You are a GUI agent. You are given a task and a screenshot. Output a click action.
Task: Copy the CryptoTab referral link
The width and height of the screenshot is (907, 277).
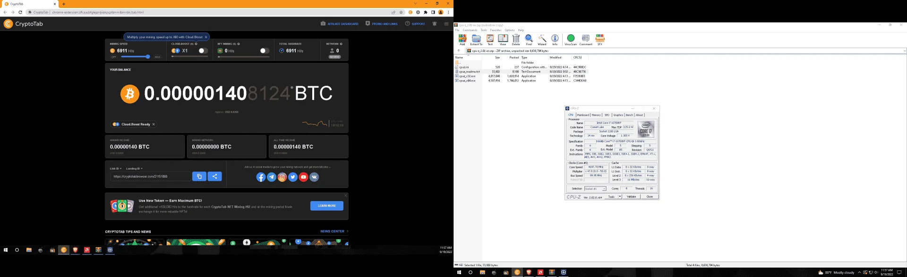pos(199,176)
